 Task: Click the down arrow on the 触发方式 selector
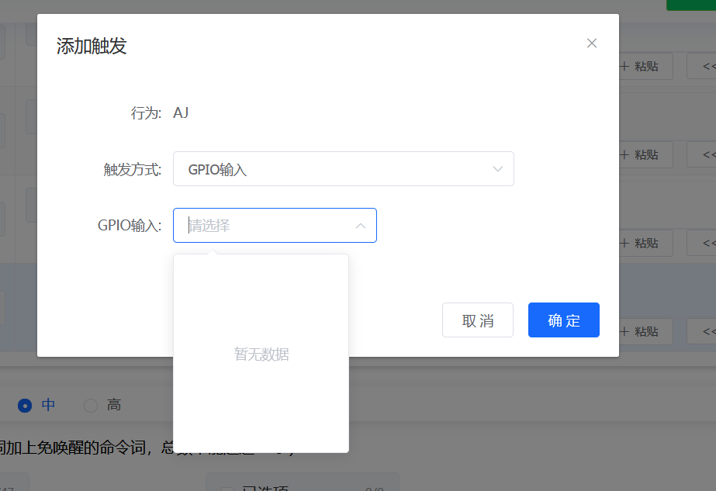[497, 168]
